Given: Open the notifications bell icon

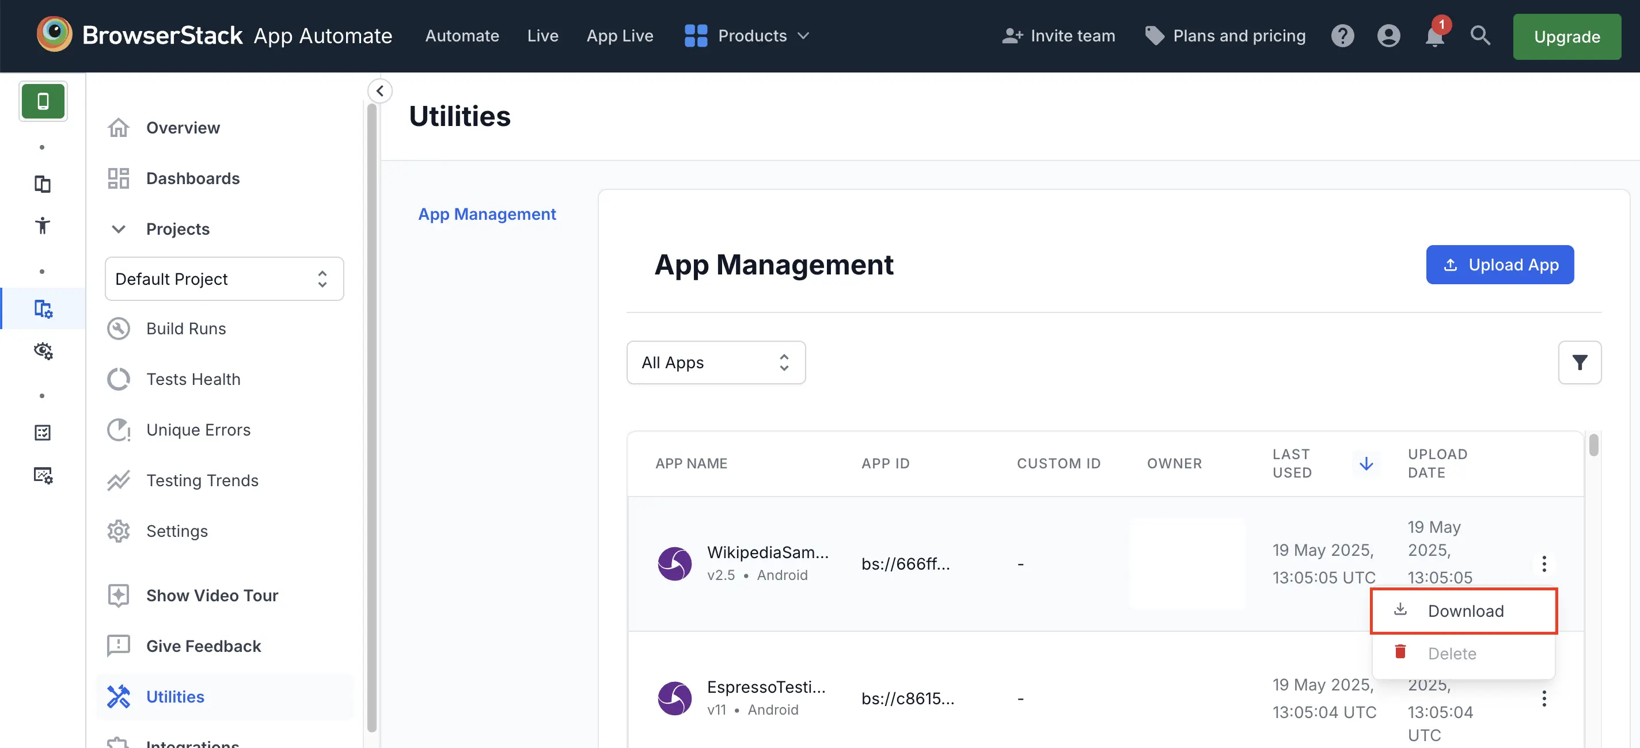Looking at the screenshot, I should tap(1434, 36).
